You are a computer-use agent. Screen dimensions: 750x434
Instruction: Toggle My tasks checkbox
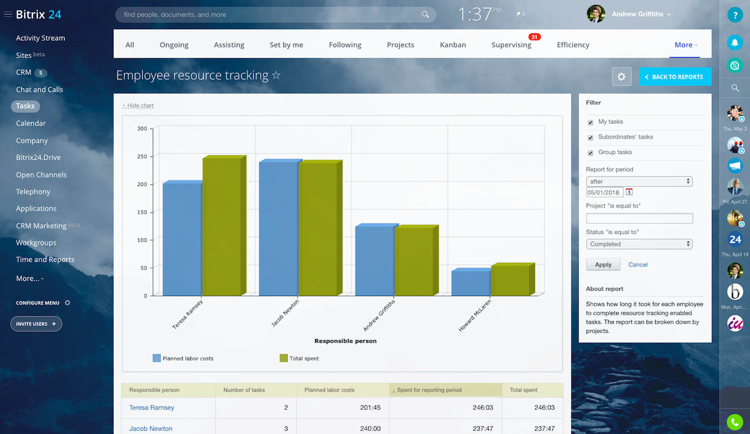[x=590, y=123]
